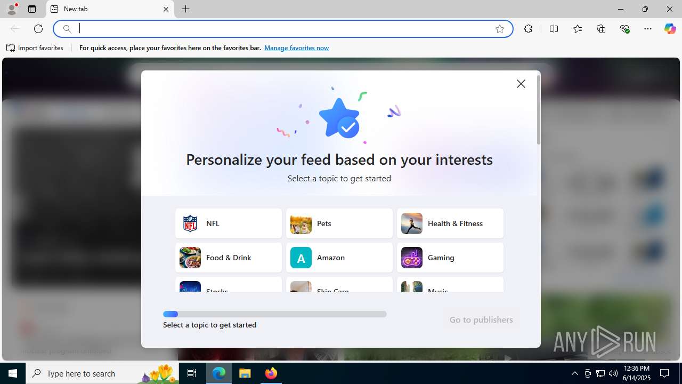Open the Edge profile icon

pyautogui.click(x=12, y=9)
